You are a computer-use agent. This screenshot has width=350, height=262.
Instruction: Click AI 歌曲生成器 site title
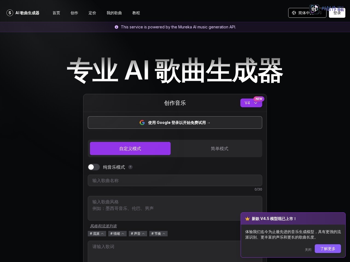click(x=27, y=13)
